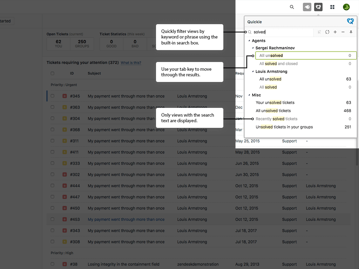Image resolution: width=359 pixels, height=269 pixels.
Task: Collapse the Sergei Rachmaninov group arrow
Action: pyautogui.click(x=253, y=48)
